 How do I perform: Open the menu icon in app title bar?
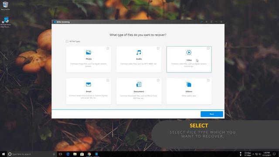coord(211,22)
